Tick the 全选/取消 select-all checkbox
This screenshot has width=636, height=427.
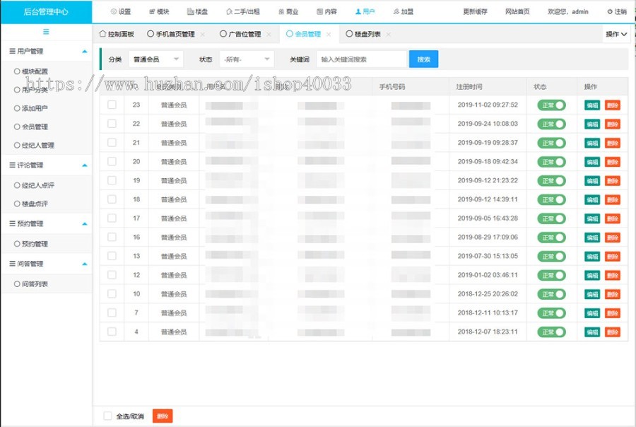(x=108, y=416)
